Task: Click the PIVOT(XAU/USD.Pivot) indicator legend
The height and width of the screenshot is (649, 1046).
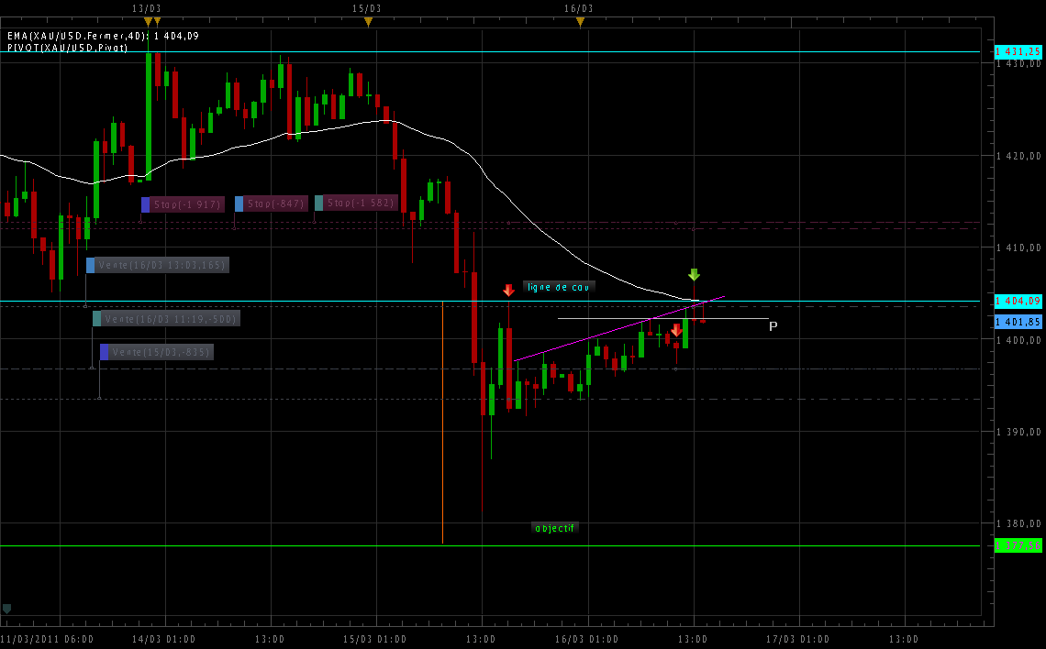Action: [68, 47]
